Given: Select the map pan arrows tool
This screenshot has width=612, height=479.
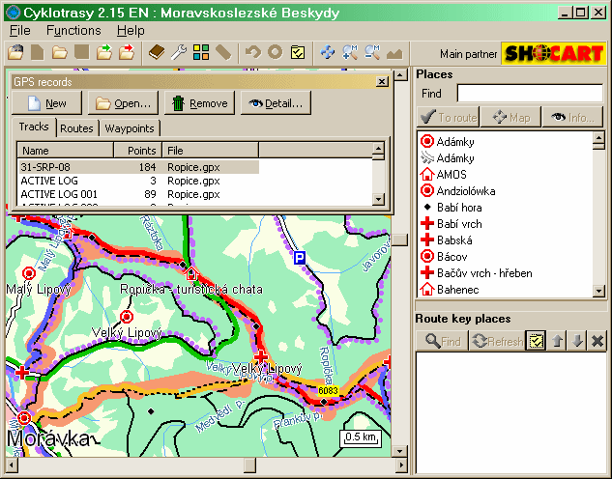Looking at the screenshot, I should click(x=329, y=52).
